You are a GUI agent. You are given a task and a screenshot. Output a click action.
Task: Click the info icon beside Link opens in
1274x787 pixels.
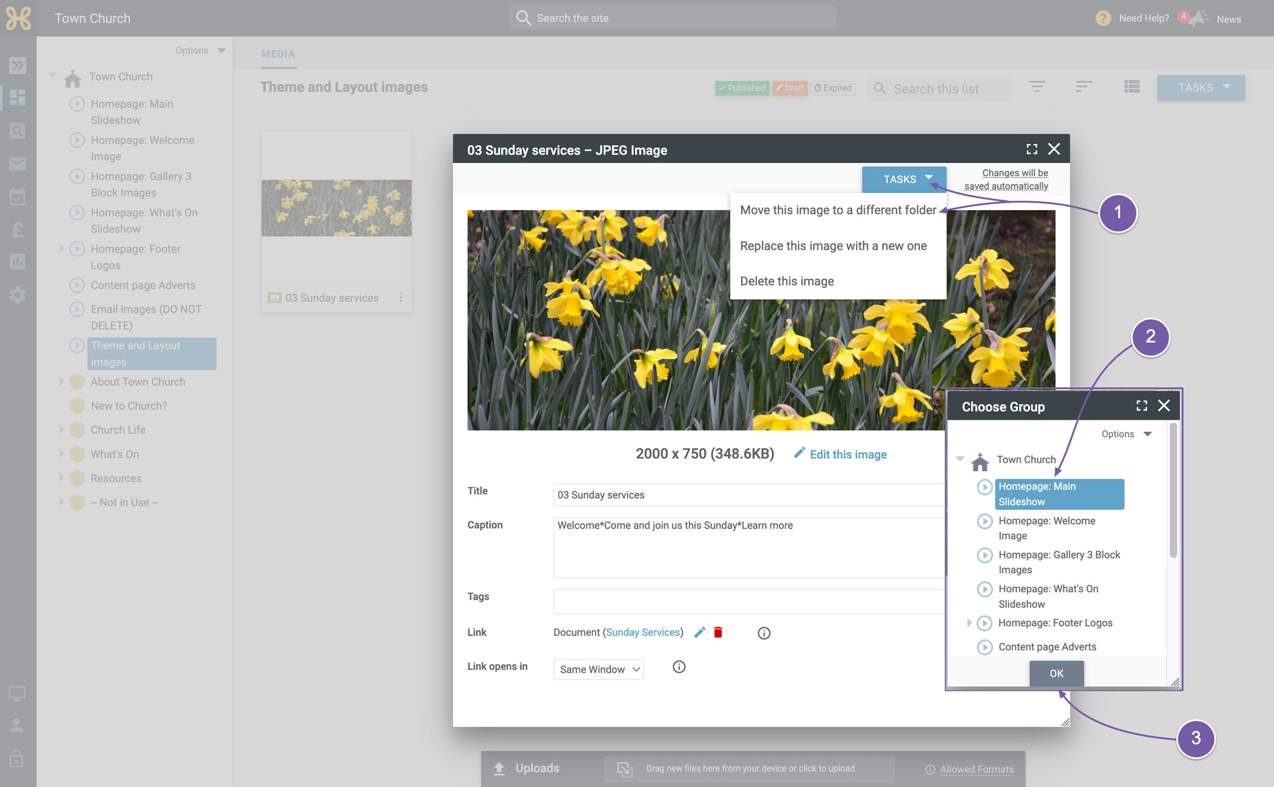point(679,667)
